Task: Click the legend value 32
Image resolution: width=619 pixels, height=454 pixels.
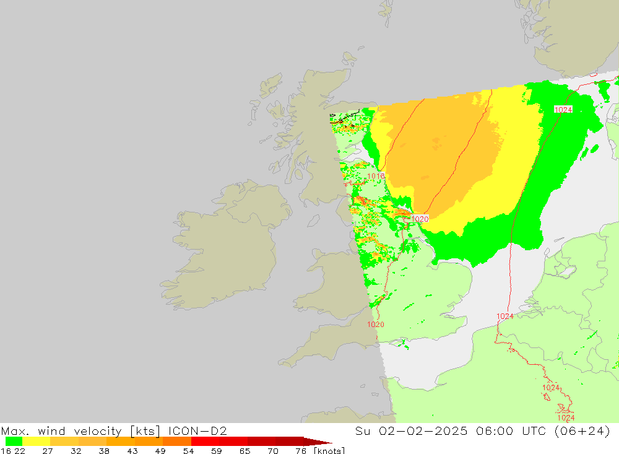Action: point(76,451)
